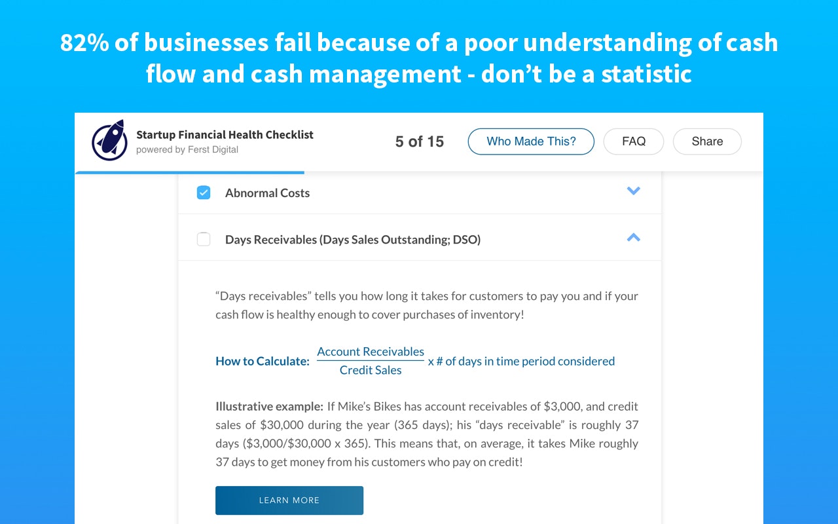Click the up chevron icon beside Days Receivables

click(633, 238)
